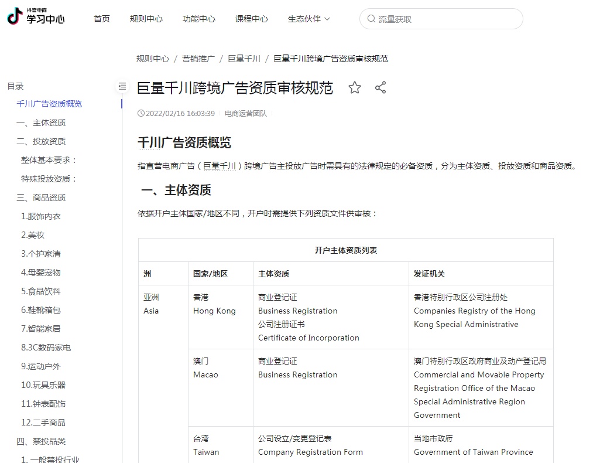Click the Government of Taiwan Province text
The width and height of the screenshot is (593, 463).
click(x=474, y=452)
